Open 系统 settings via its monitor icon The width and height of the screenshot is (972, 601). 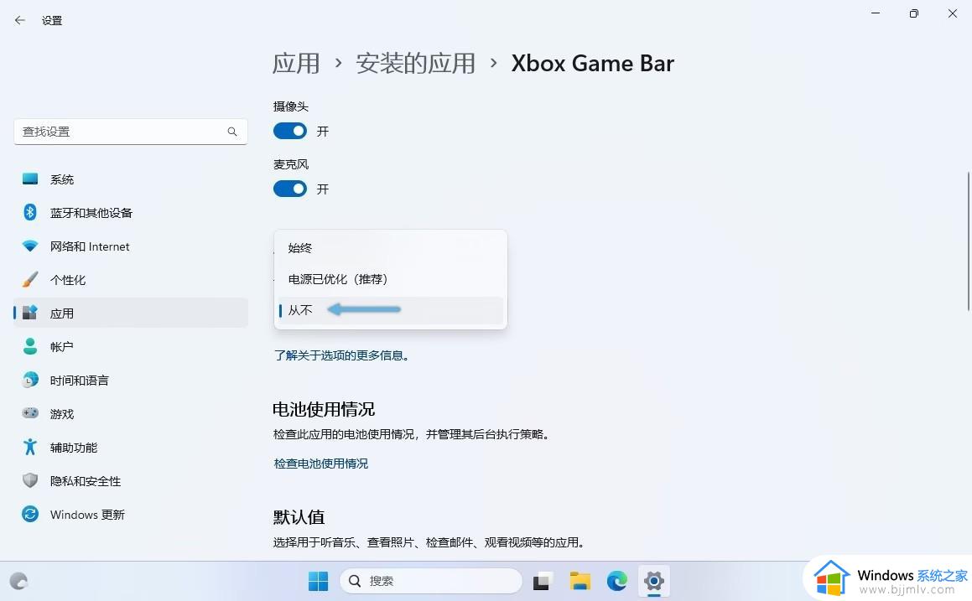(x=29, y=179)
